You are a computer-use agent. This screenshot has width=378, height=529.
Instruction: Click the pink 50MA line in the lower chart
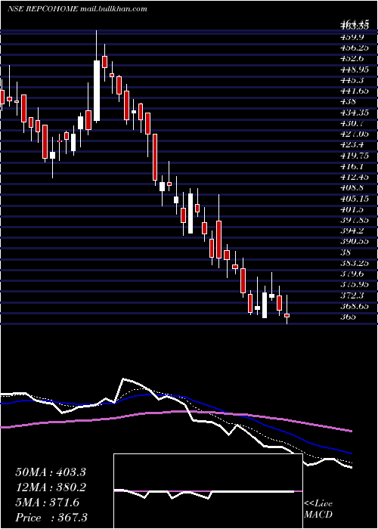[x=175, y=412]
